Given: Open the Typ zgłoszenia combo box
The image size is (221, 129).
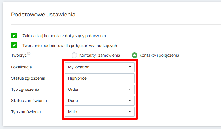Looking at the screenshot, I should click(99, 89).
